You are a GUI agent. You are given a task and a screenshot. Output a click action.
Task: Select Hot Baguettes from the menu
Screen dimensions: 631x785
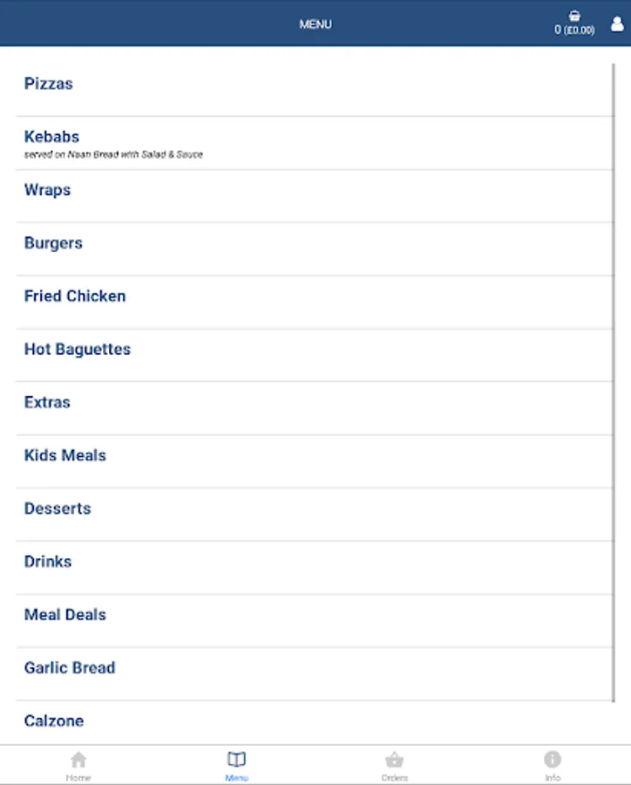(315, 356)
